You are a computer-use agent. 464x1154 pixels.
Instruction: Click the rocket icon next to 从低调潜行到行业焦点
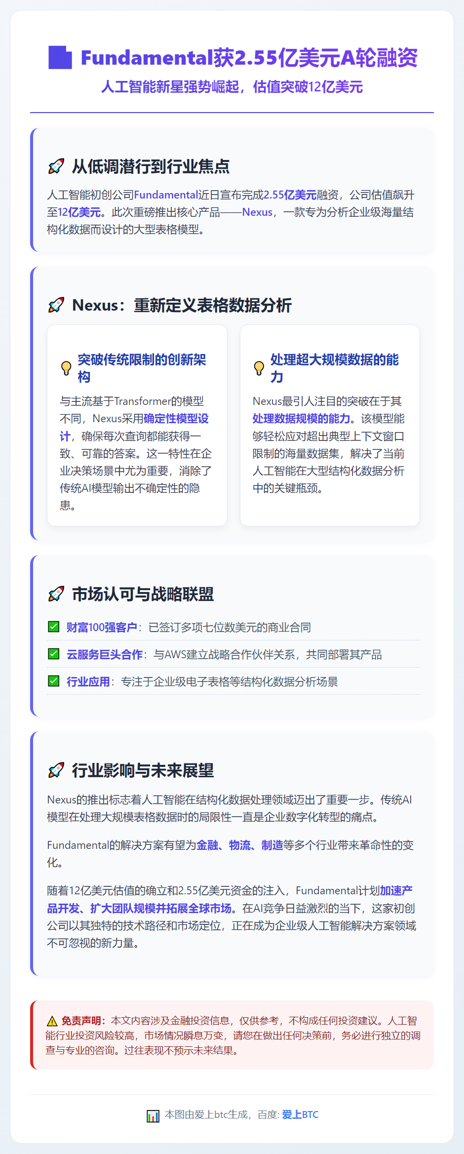click(56, 166)
